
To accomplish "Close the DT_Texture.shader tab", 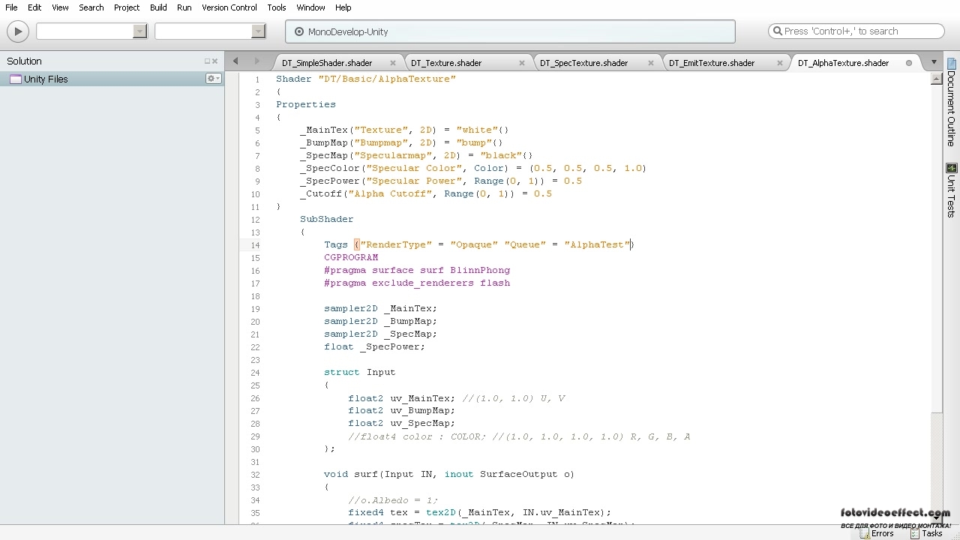I will (x=522, y=63).
